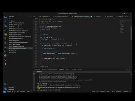Open 009-valid-palindrome.js in Explorer
The image size is (135, 101).
tap(20, 39)
